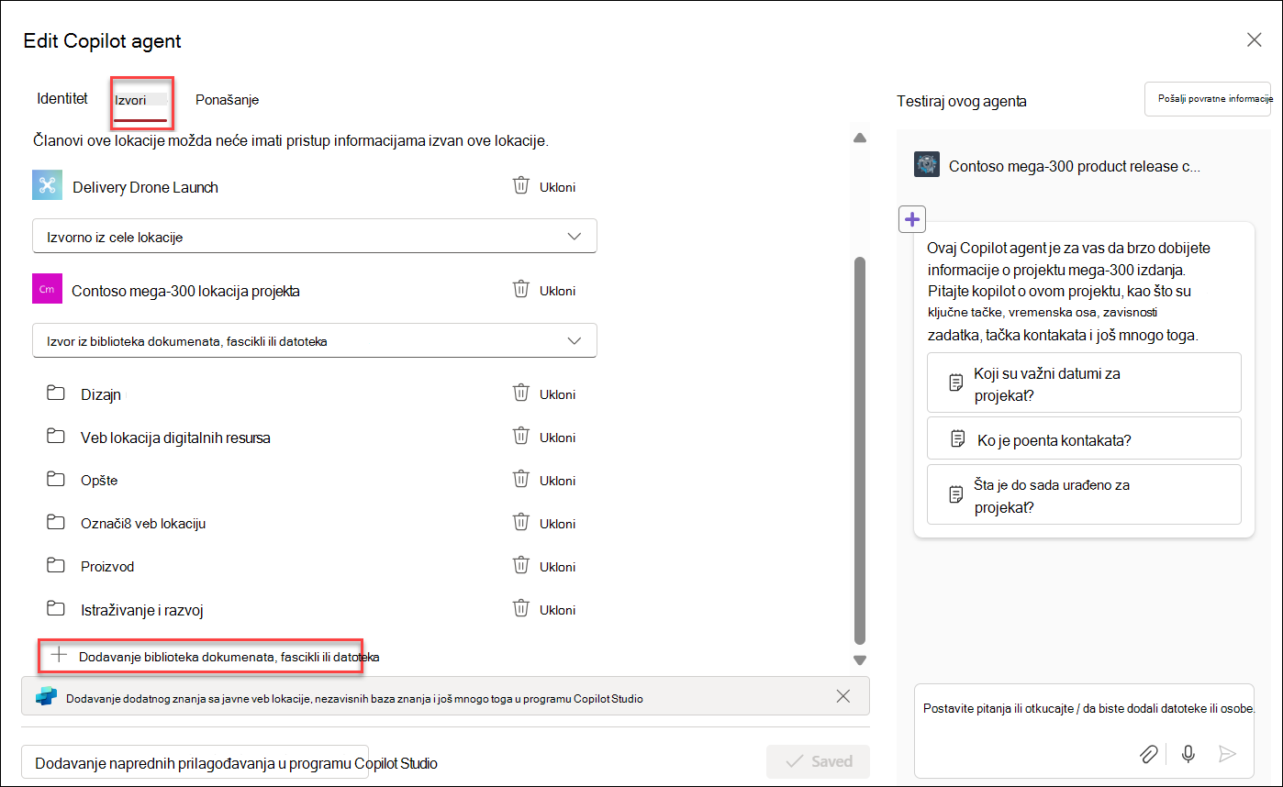Click Dodavanje naprednih prilagođavanja u programu Copilot Studio
This screenshot has width=1283, height=787.
[195, 762]
